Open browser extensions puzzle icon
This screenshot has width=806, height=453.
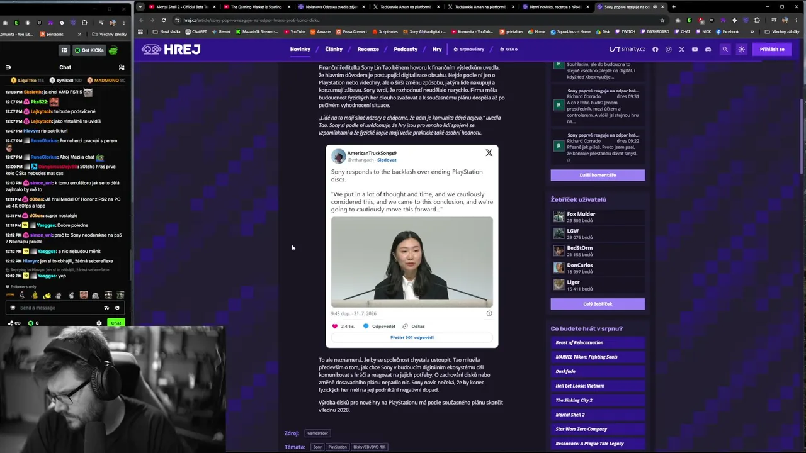(757, 20)
